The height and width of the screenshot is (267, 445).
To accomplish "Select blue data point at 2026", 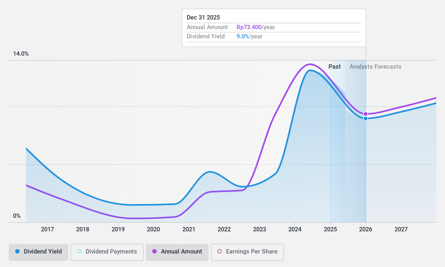I will 366,118.
